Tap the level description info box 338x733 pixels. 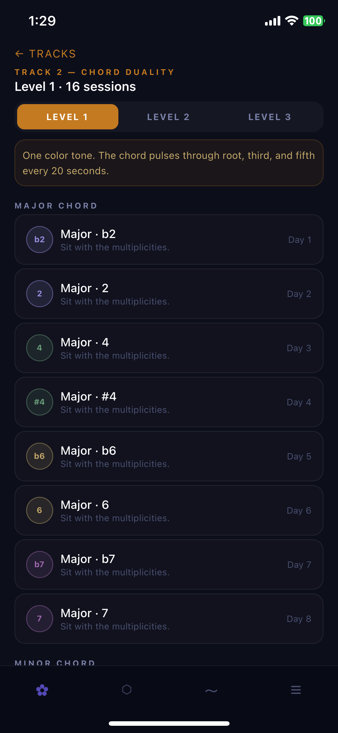point(169,163)
